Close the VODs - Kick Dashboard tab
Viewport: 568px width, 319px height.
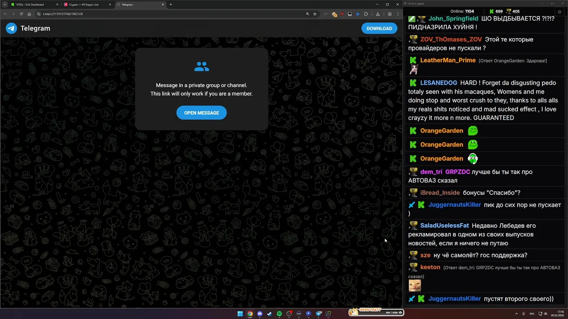pos(57,4)
